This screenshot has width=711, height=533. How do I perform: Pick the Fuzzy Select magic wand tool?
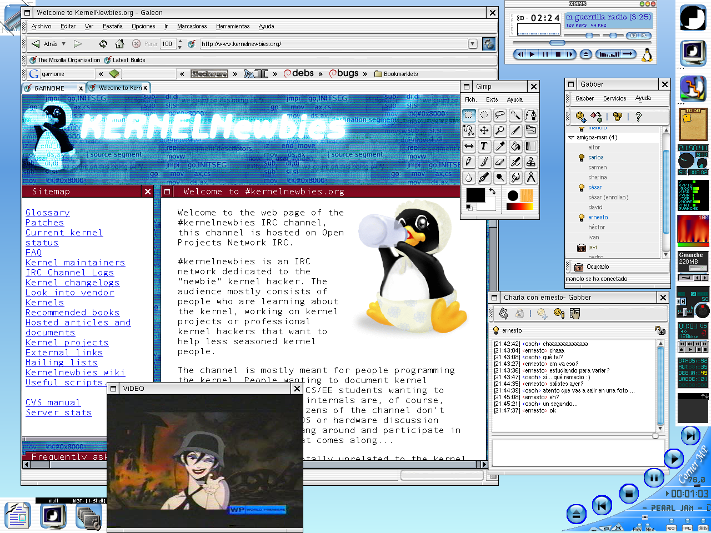(515, 115)
